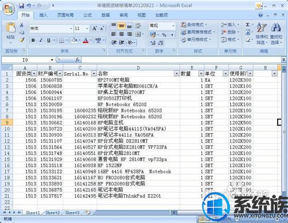Click 格式 in cells group
Screen dimensions: 288x223
[x=230, y=40]
